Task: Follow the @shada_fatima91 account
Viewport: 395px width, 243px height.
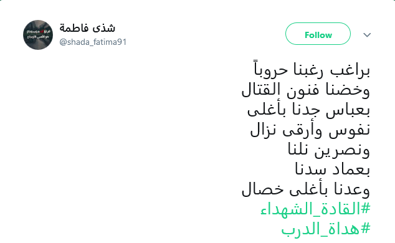Action: (x=318, y=34)
